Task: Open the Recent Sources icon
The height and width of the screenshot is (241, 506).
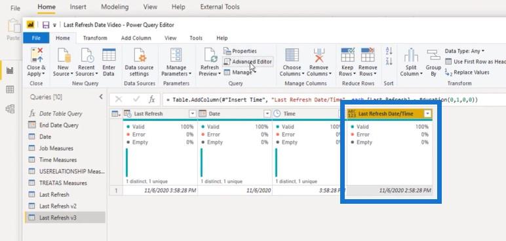Action: point(87,55)
